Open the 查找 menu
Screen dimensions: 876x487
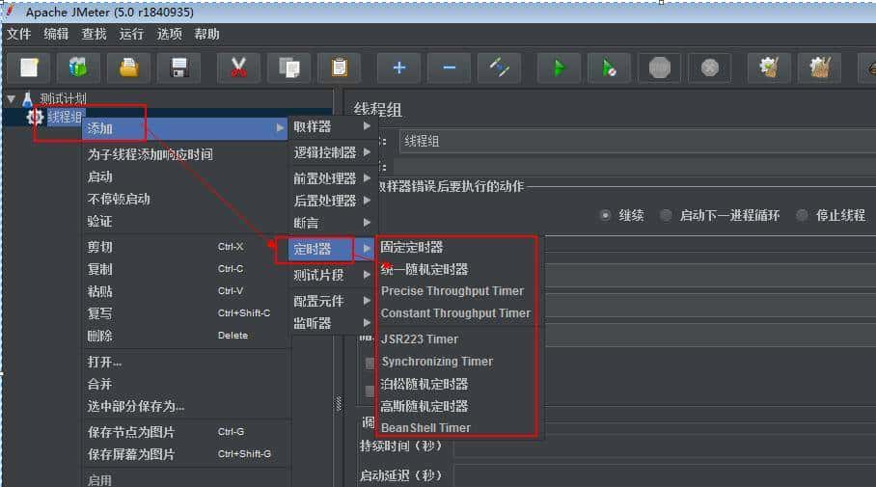[94, 34]
